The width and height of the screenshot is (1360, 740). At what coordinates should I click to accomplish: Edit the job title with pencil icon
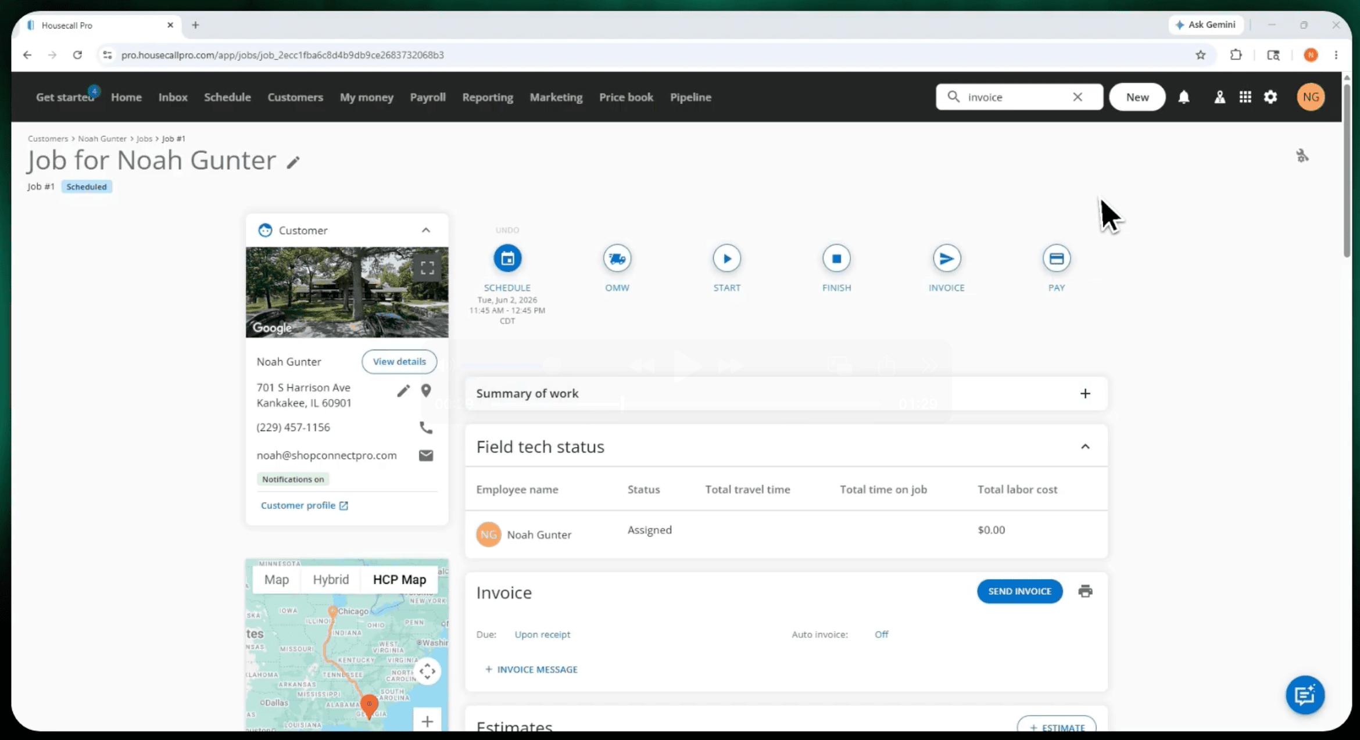tap(293, 162)
